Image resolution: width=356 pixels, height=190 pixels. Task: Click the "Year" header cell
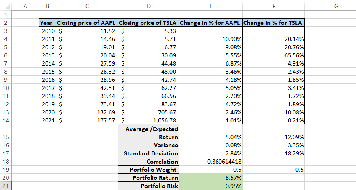pyautogui.click(x=48, y=23)
